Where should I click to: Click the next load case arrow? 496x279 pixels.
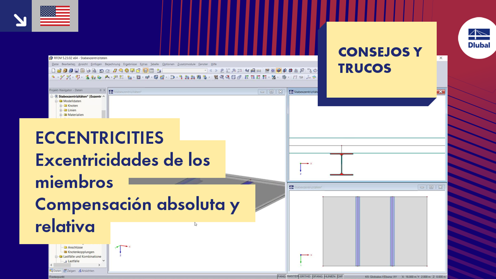point(216,71)
